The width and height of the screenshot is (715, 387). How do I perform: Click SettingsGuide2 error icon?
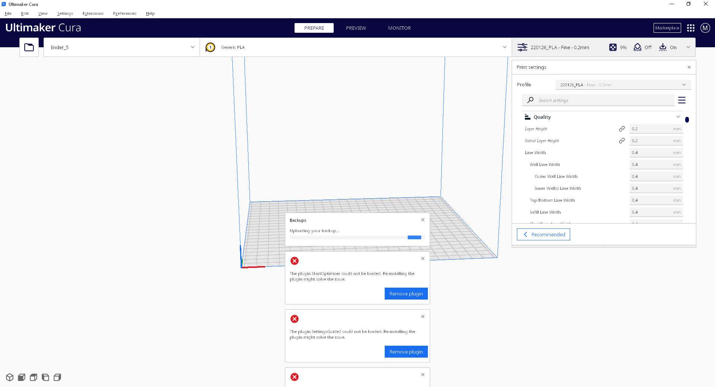[x=295, y=319]
